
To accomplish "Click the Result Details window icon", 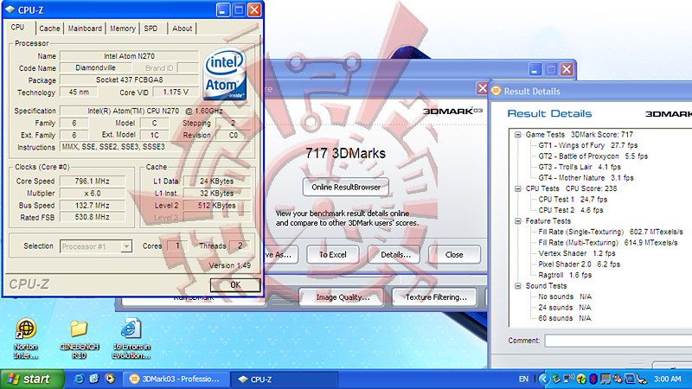I will point(496,91).
